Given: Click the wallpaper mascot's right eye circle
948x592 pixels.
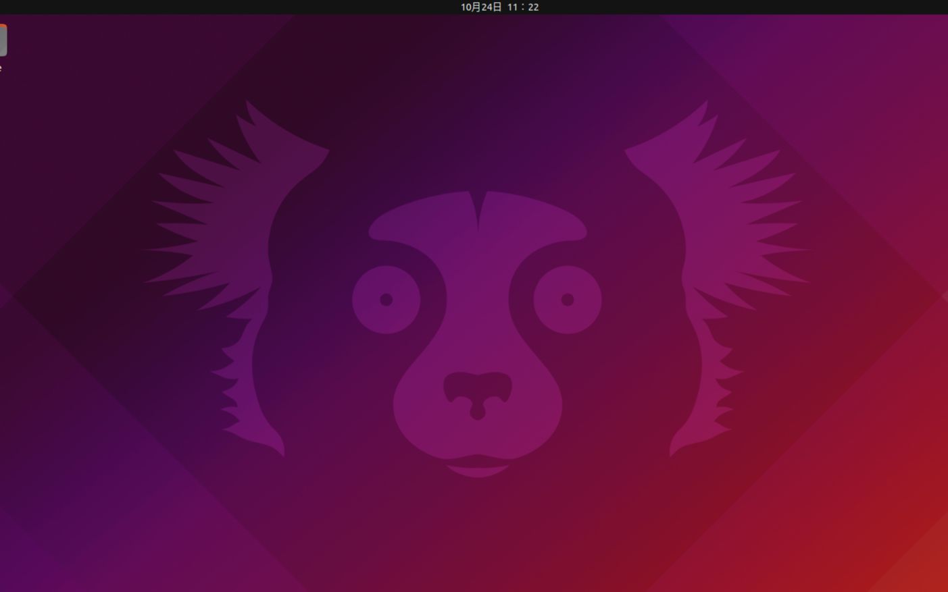Looking at the screenshot, I should [567, 300].
